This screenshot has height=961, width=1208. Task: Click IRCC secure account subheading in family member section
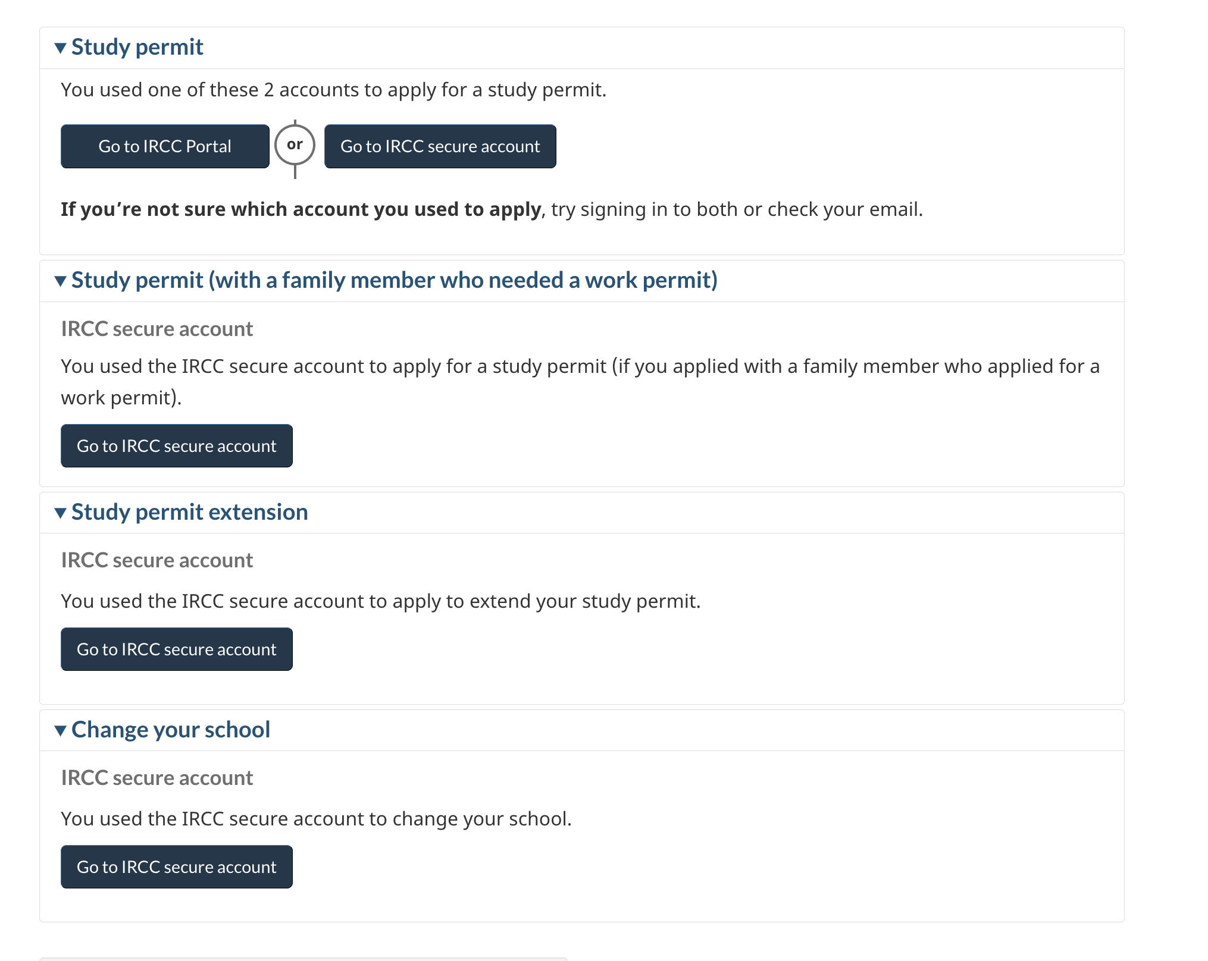[x=157, y=329]
